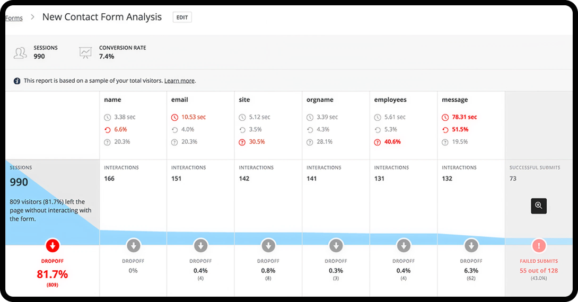Click the 55 out of 128 failed submits
The image size is (578, 302).
[539, 271]
